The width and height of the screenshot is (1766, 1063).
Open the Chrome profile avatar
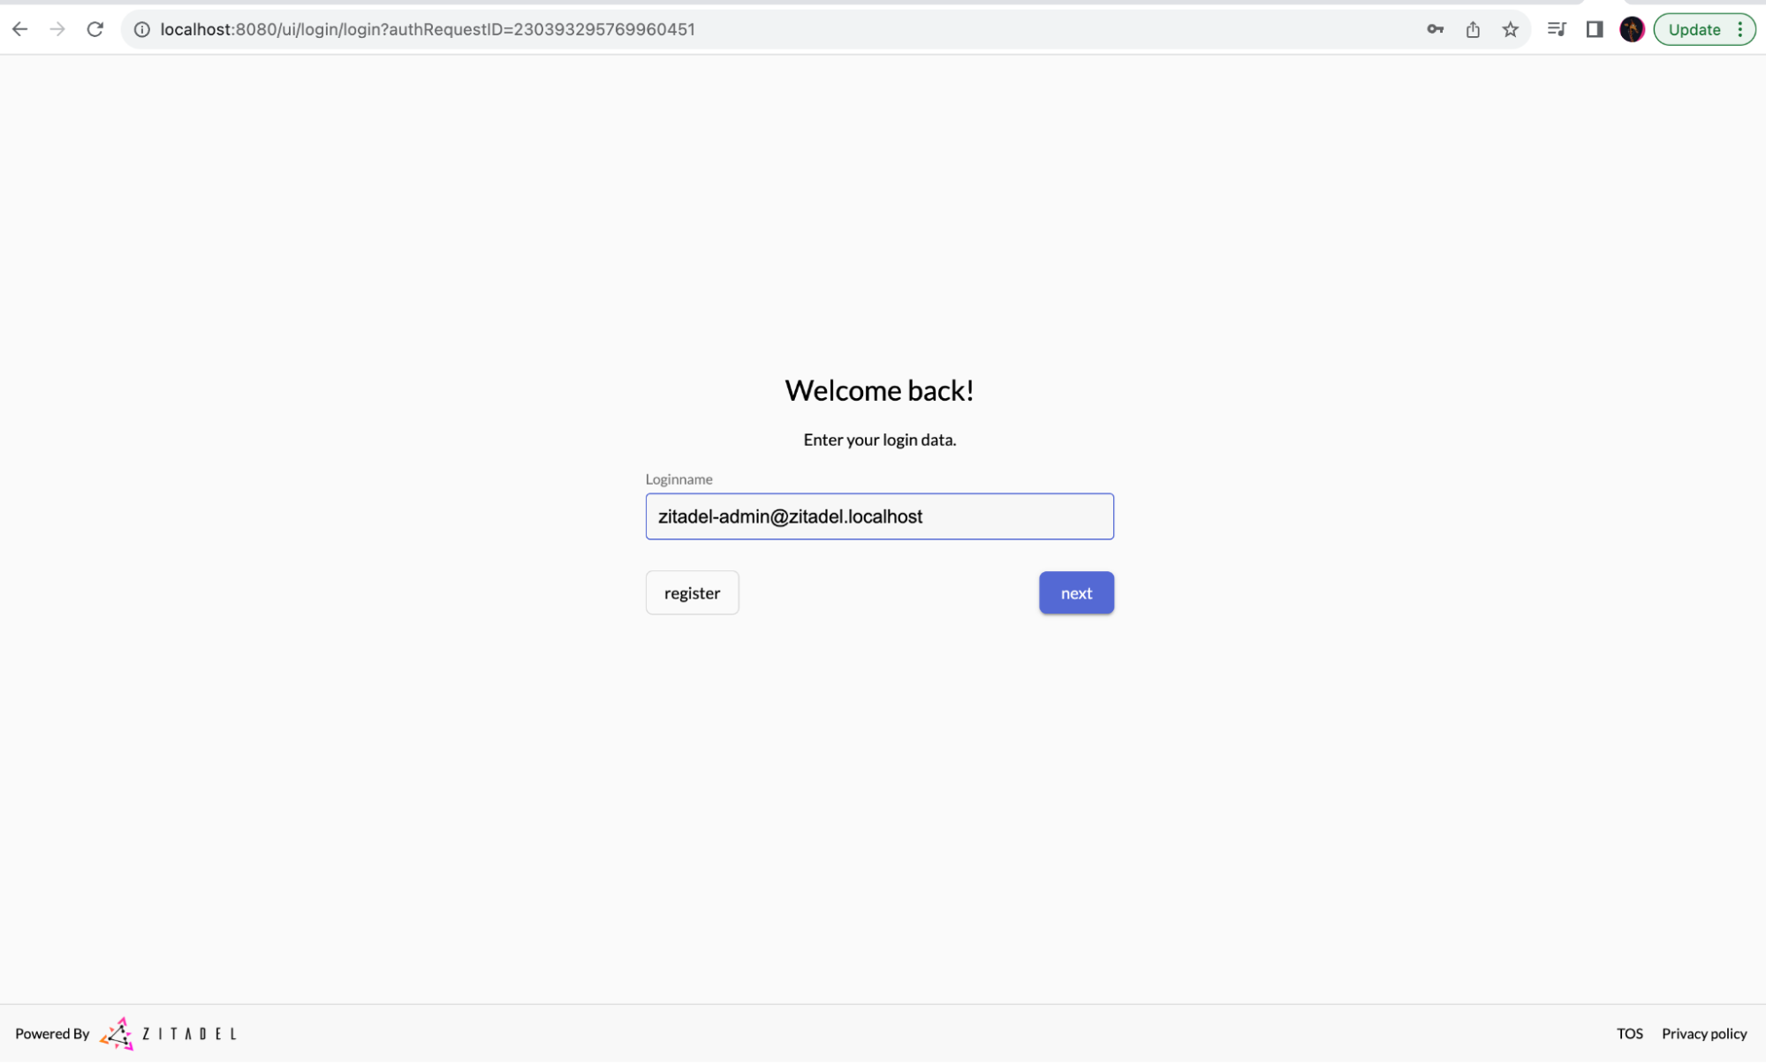coord(1632,29)
